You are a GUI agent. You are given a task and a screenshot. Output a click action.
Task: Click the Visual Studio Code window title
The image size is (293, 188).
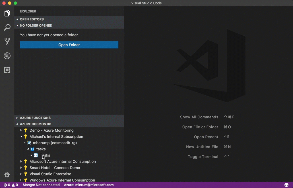[146, 3]
